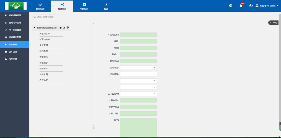This screenshot has width=281, height=138.
Task: Switch to the 管理信息 tab
Action: (62, 6)
